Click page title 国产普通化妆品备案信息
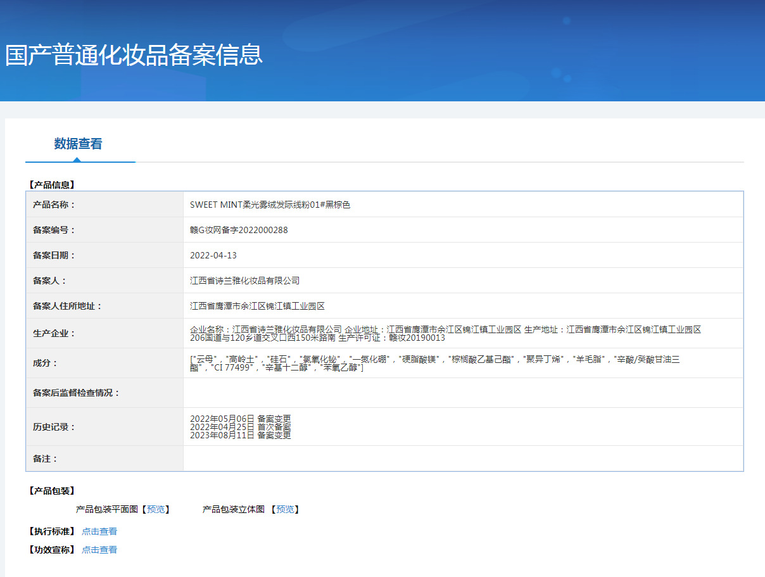The image size is (765, 577). point(134,54)
